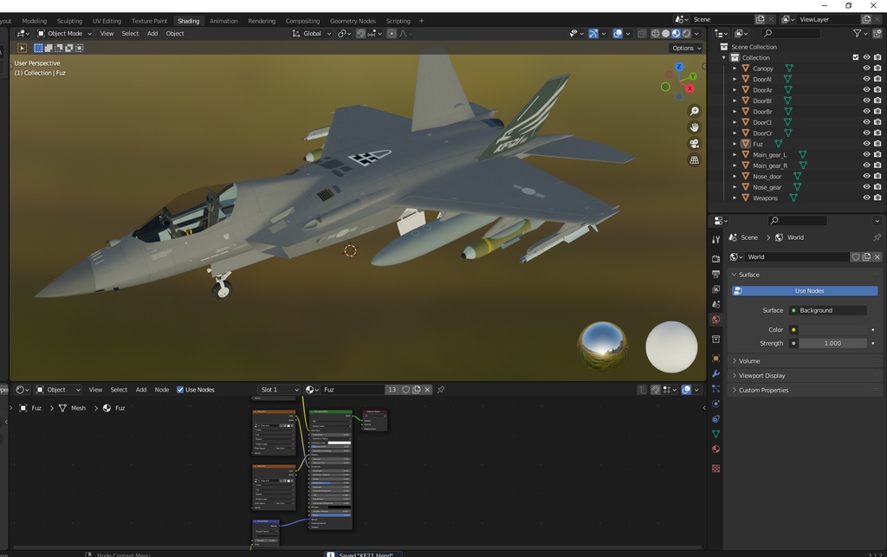Pin the Fuz material node tree

[x=441, y=390]
